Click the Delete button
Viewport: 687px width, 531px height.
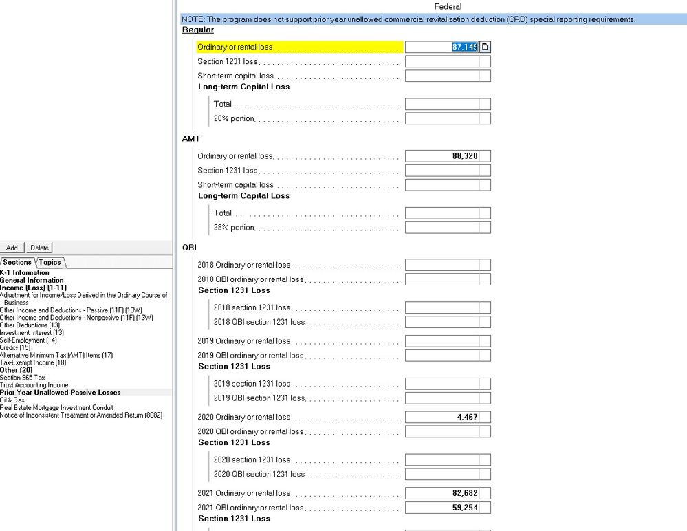coord(39,248)
